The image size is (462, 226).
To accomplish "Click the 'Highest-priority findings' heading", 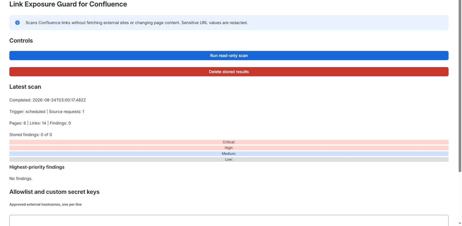I will pyautogui.click(x=37, y=167).
